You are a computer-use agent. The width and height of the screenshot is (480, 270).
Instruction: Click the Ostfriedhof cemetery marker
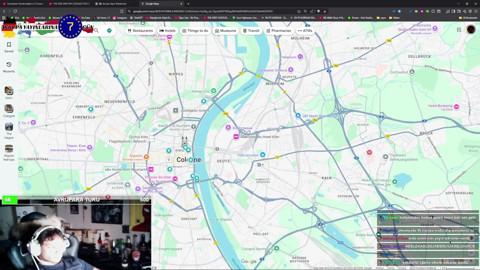(x=412, y=72)
